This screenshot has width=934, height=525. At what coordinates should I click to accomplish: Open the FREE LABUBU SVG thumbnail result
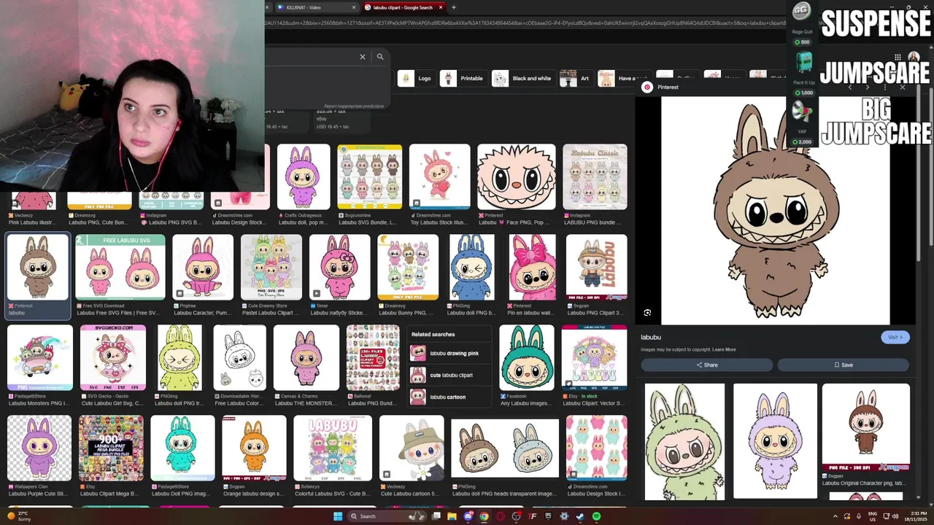pyautogui.click(x=119, y=268)
